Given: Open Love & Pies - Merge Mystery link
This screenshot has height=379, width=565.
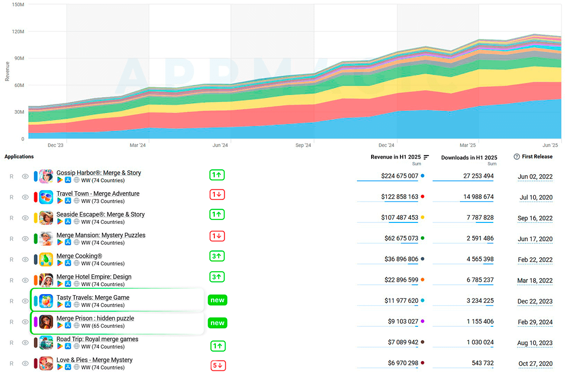Looking at the screenshot, I should 94,360.
